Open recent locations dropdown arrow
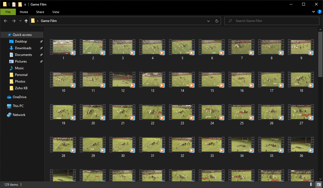 pyautogui.click(x=20, y=21)
